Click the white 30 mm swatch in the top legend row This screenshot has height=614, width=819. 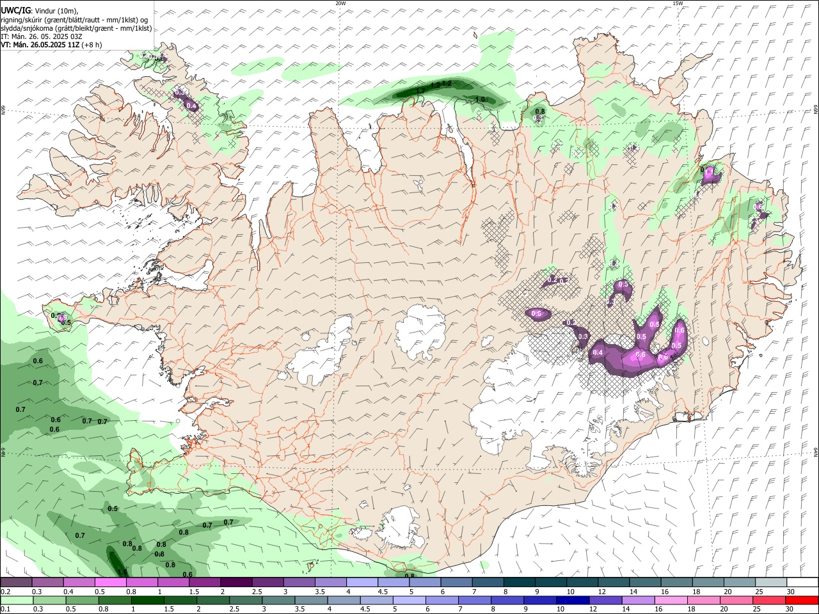pyautogui.click(x=802, y=583)
